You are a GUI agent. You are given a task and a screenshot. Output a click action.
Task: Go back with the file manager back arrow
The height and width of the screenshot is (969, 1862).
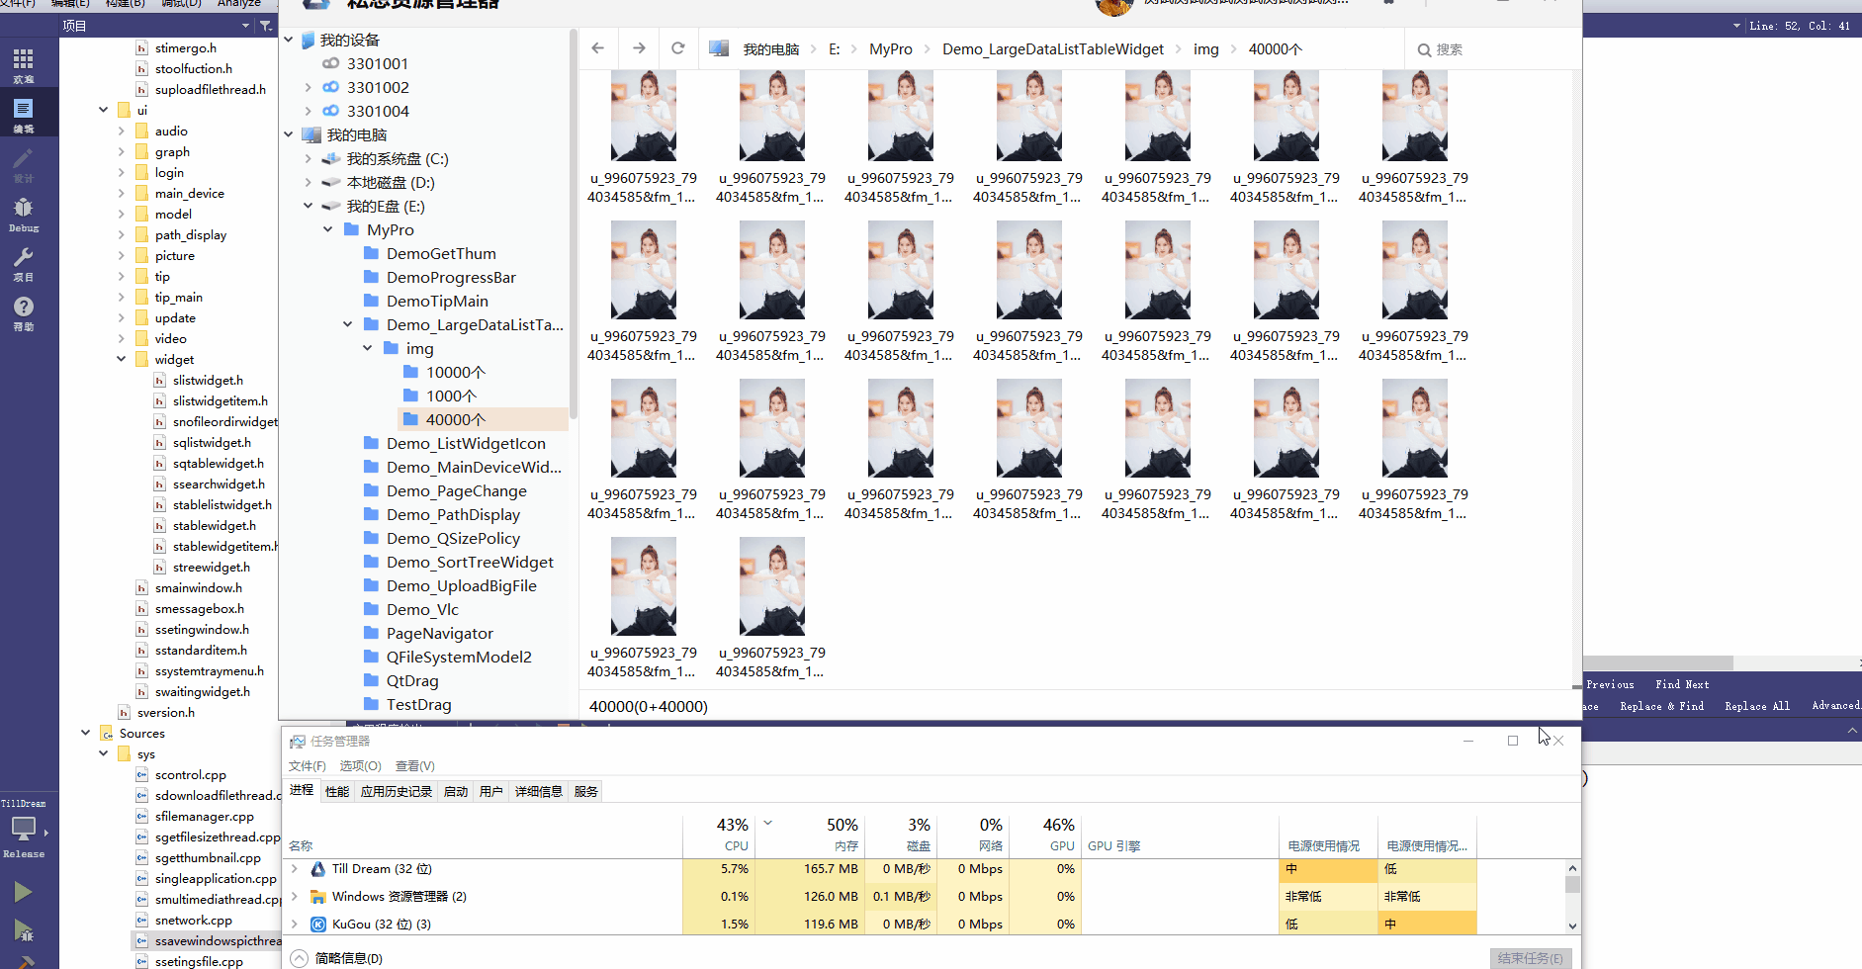tap(598, 48)
